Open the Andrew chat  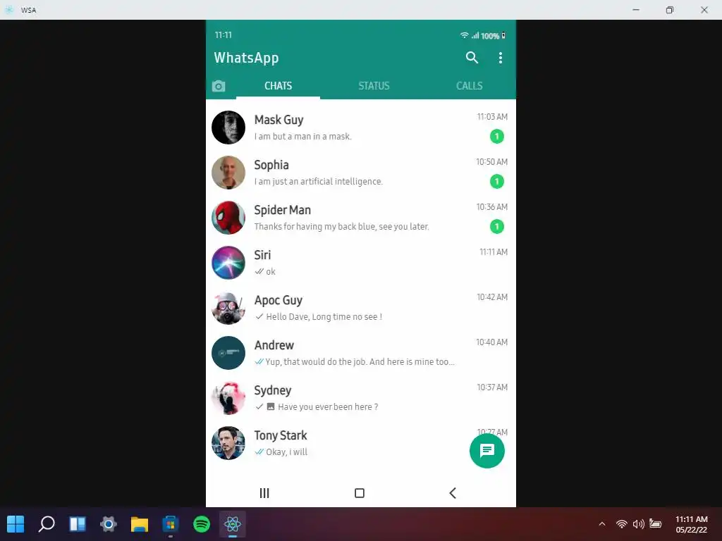361,353
